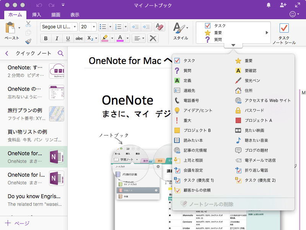Toggle Underline formatting
Viewport: 306px width, 230px height.
coord(68,38)
